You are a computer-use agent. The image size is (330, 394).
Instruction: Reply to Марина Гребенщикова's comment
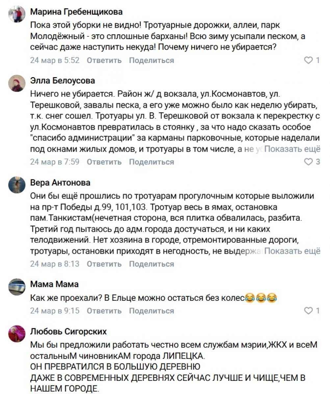[x=104, y=60]
